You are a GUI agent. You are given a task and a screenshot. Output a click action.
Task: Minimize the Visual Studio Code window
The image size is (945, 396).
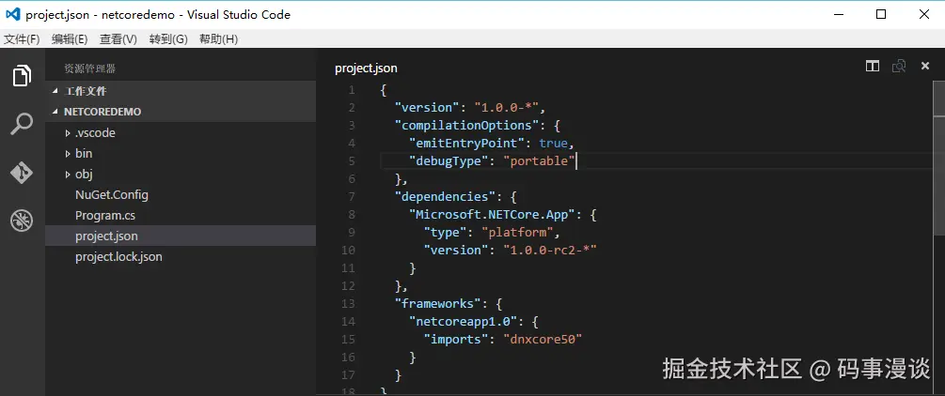tap(837, 14)
